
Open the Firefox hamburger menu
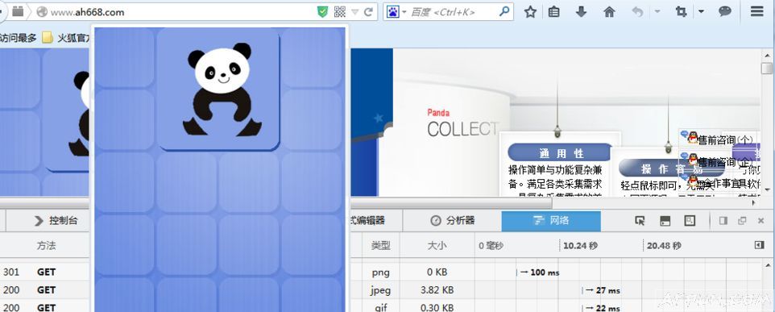[x=757, y=11]
